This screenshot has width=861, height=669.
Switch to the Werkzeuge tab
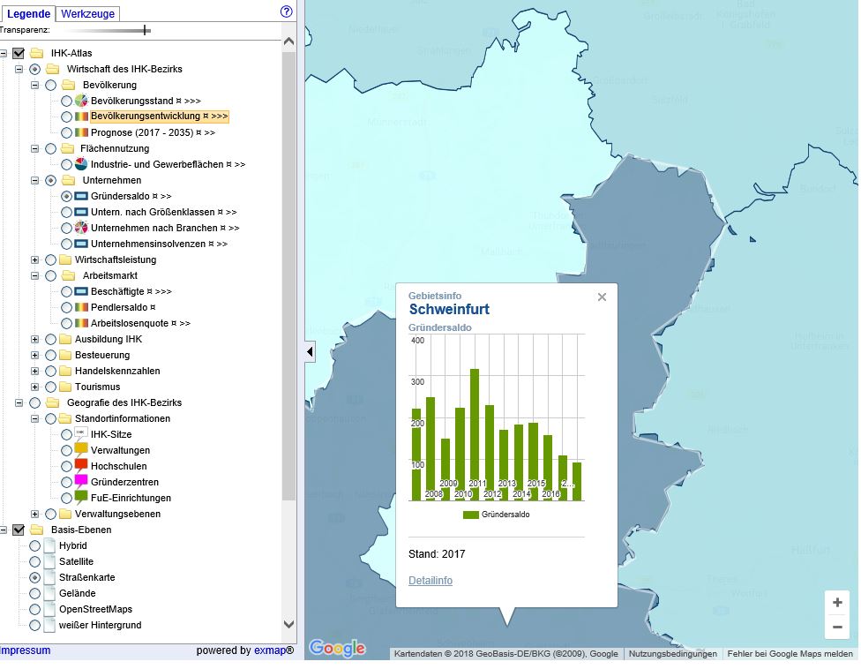pyautogui.click(x=87, y=14)
